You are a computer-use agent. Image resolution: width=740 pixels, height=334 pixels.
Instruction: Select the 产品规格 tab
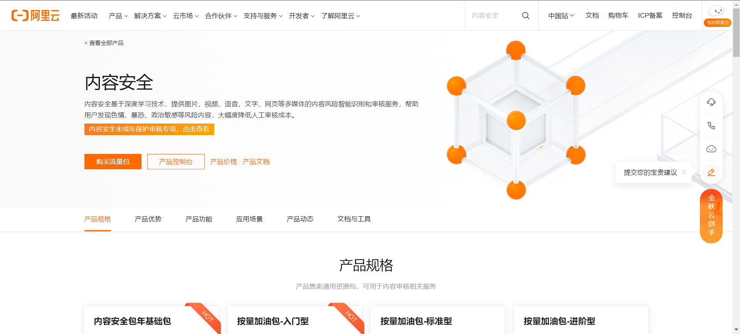coord(98,219)
